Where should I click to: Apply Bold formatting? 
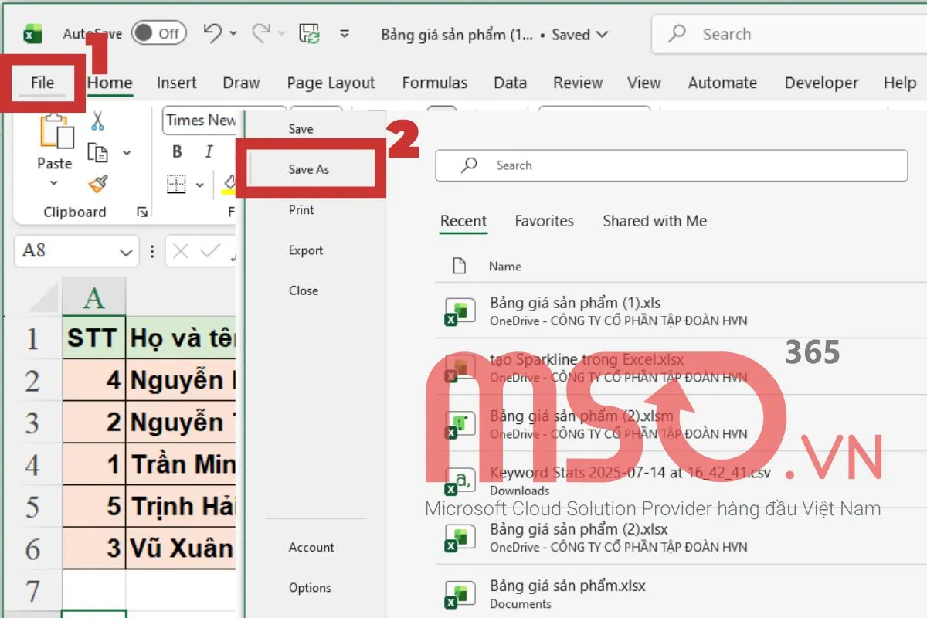pos(176,152)
